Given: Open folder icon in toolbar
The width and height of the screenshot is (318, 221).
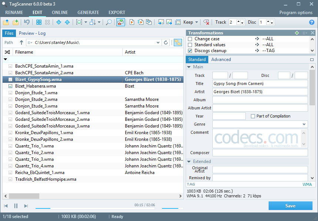Looking at the screenshot, I should [x=6, y=22].
